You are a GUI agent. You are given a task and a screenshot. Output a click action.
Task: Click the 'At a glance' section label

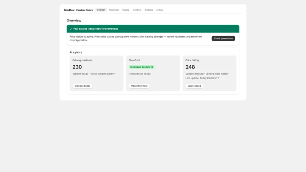pyautogui.click(x=76, y=52)
